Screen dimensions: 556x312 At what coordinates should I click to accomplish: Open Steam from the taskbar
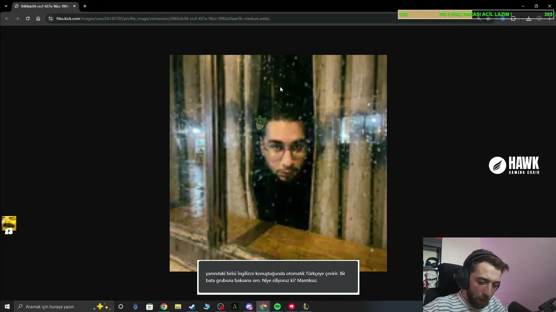[x=192, y=306]
